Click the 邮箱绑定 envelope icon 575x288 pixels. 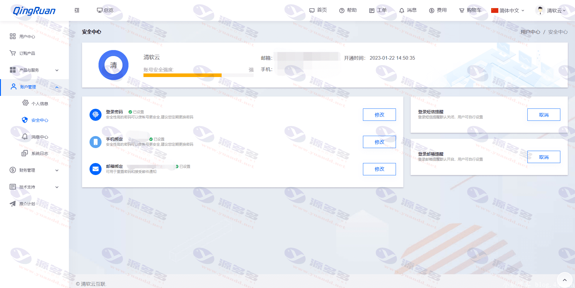96,169
